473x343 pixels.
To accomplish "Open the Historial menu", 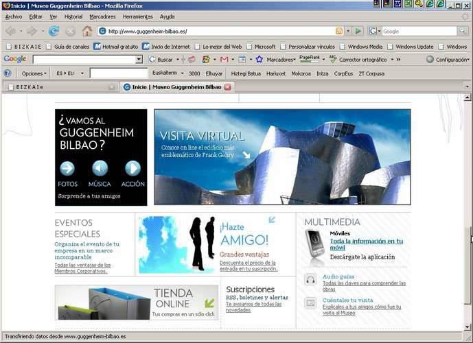I will 73,17.
